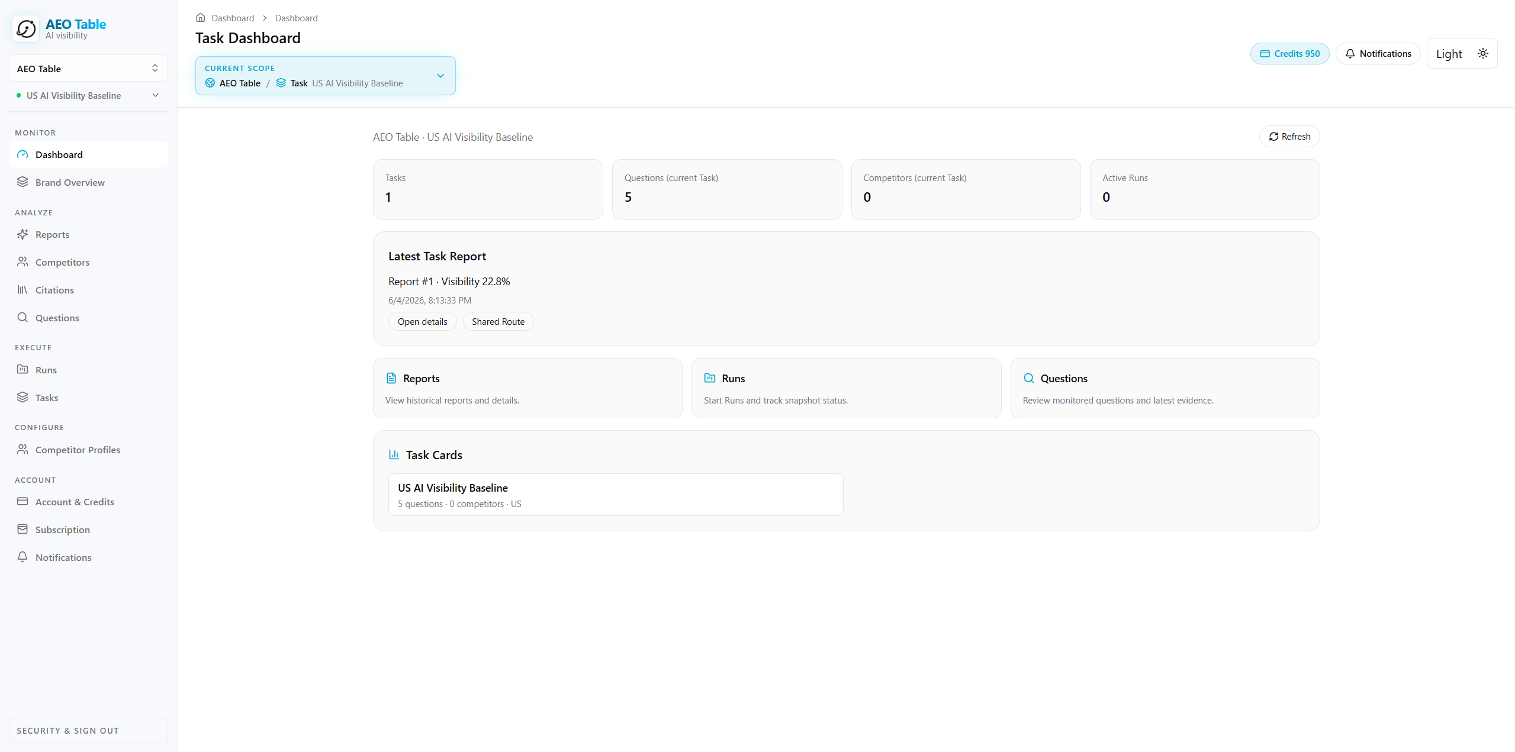This screenshot has width=1515, height=752.
Task: Click the Questions (current Task) stat card
Action: [727, 189]
